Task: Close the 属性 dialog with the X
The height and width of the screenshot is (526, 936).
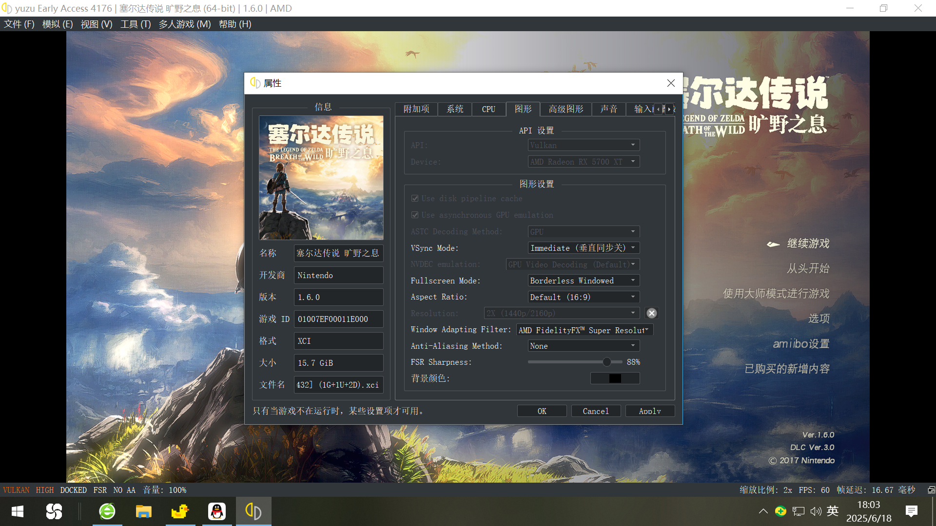Action: pyautogui.click(x=671, y=83)
